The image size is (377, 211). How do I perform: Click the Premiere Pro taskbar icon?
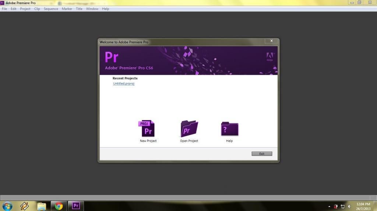click(x=76, y=206)
